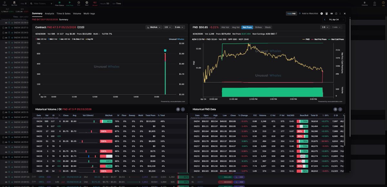This screenshot has width=387, height=187.
Task: Start Live Flow playback
Action: click(x=70, y=4)
